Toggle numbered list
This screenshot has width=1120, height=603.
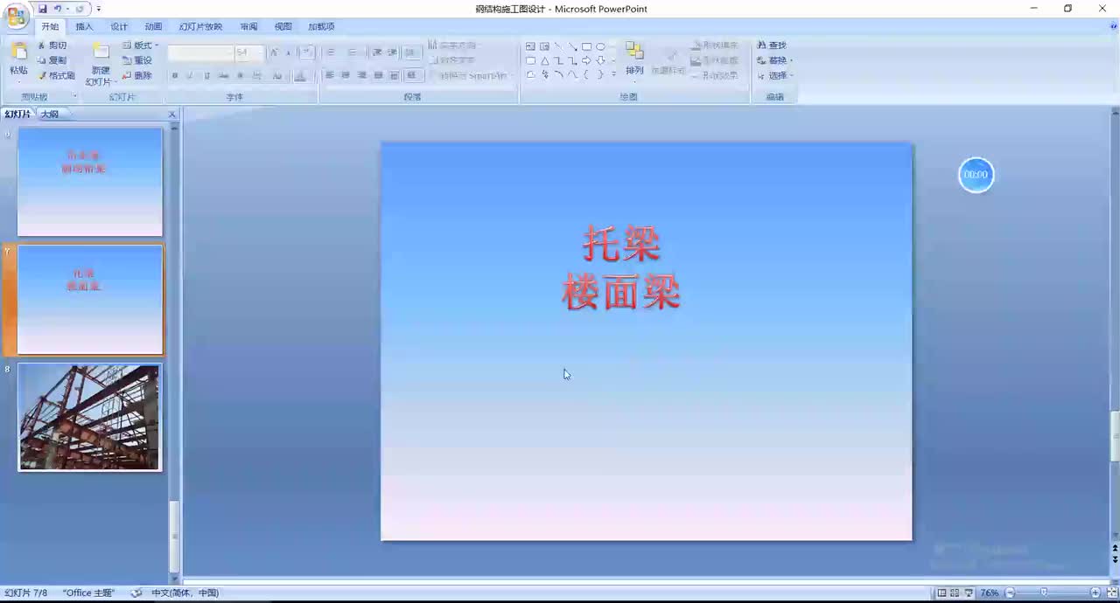[x=353, y=53]
